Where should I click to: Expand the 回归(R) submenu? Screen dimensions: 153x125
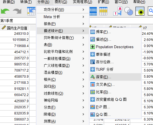[x=63, y=86]
